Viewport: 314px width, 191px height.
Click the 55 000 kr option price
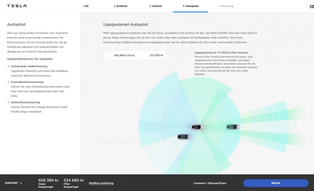157,55
